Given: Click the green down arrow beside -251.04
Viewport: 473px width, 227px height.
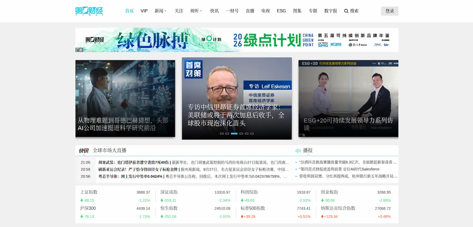Looking at the screenshot, I should point(162,216).
